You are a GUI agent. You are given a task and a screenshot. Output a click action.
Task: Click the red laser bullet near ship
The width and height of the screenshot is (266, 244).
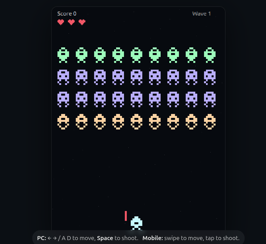click(126, 216)
